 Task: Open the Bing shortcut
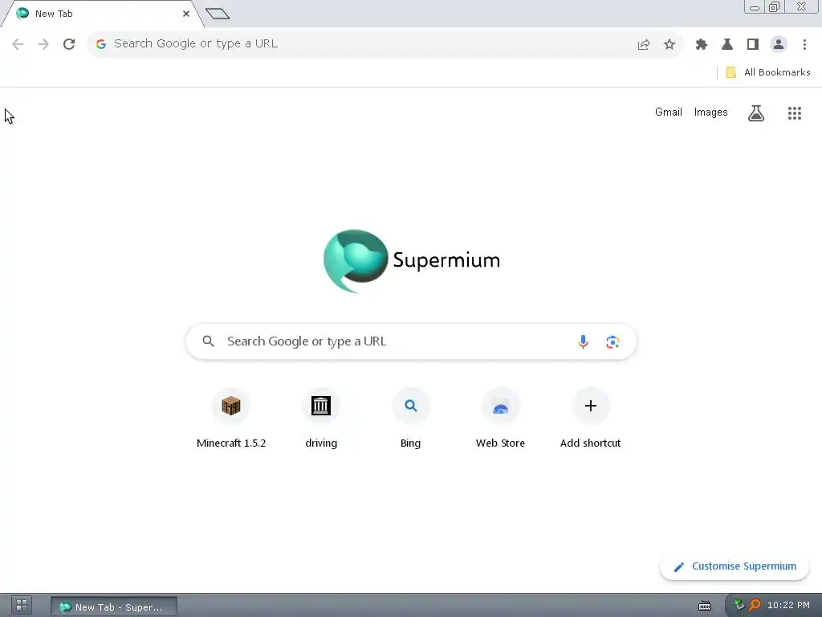pos(410,418)
